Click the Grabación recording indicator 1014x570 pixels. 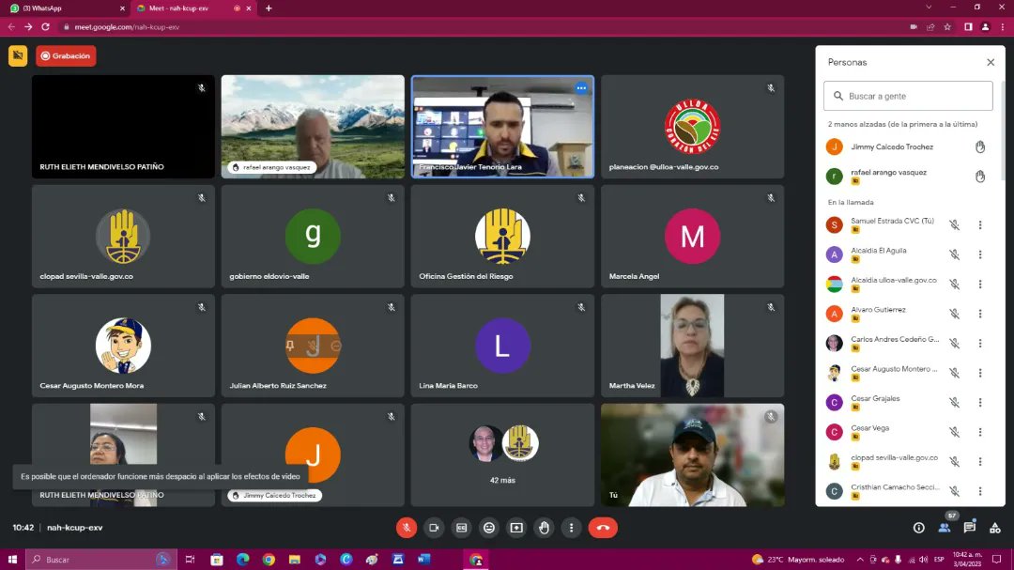point(66,55)
